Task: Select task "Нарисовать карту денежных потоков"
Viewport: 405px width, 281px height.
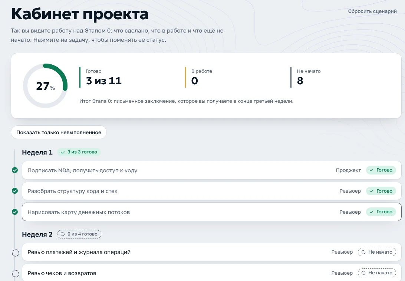Action: click(x=211, y=212)
